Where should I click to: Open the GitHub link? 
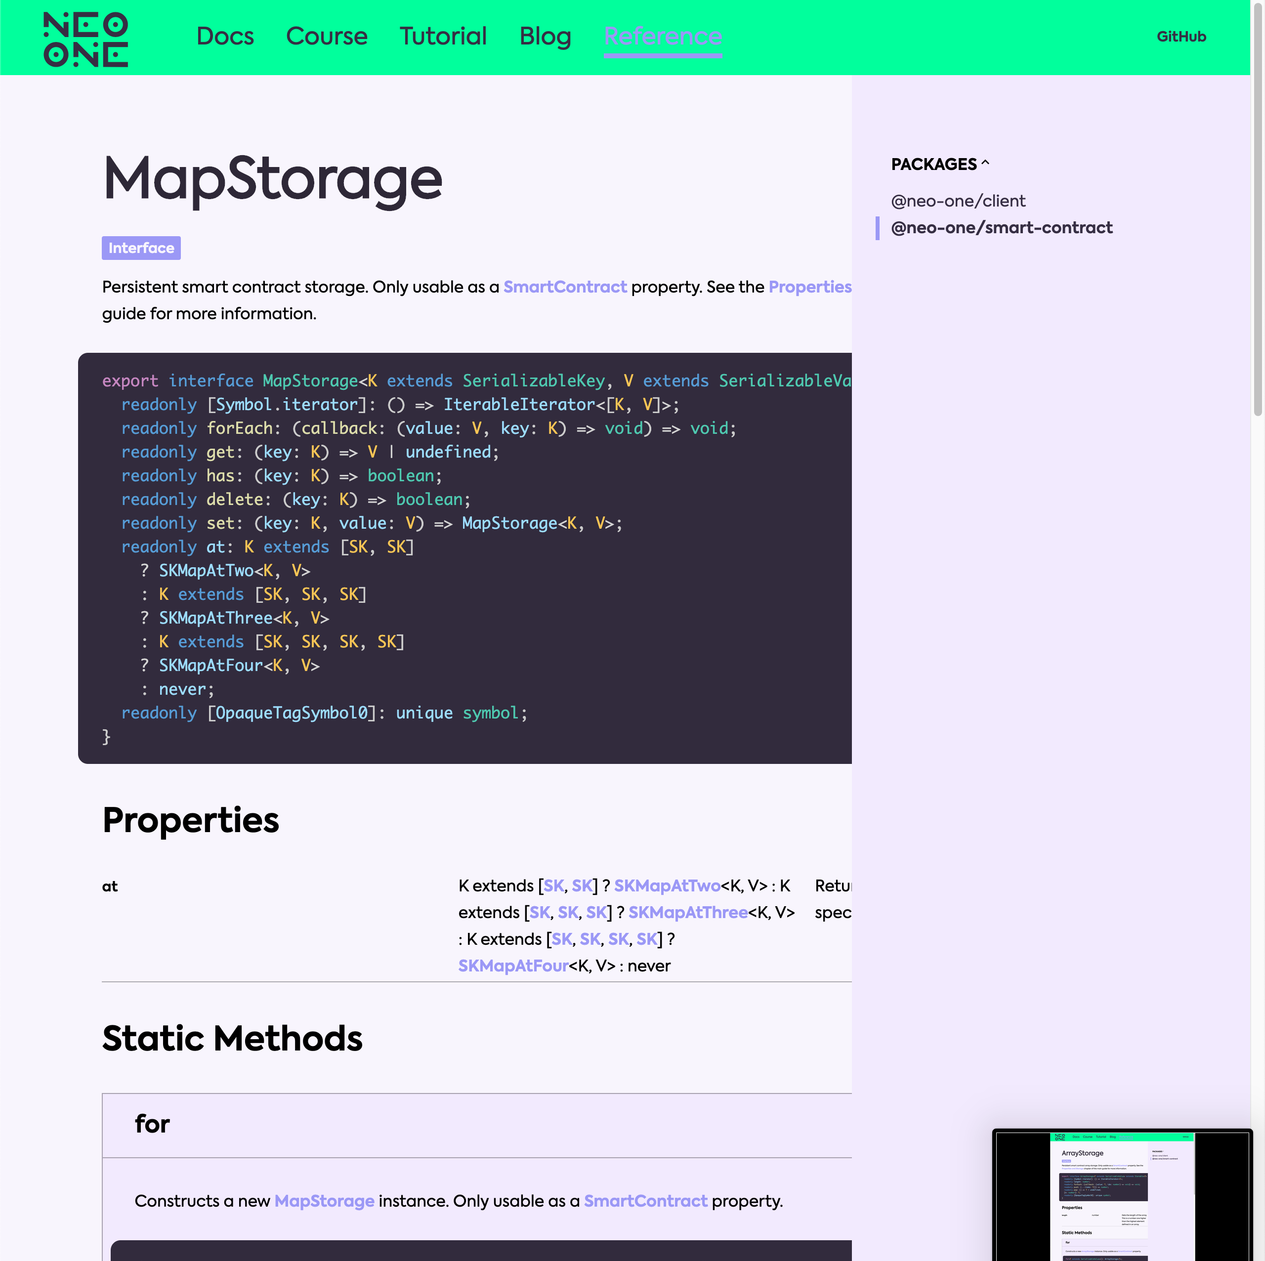click(1181, 37)
